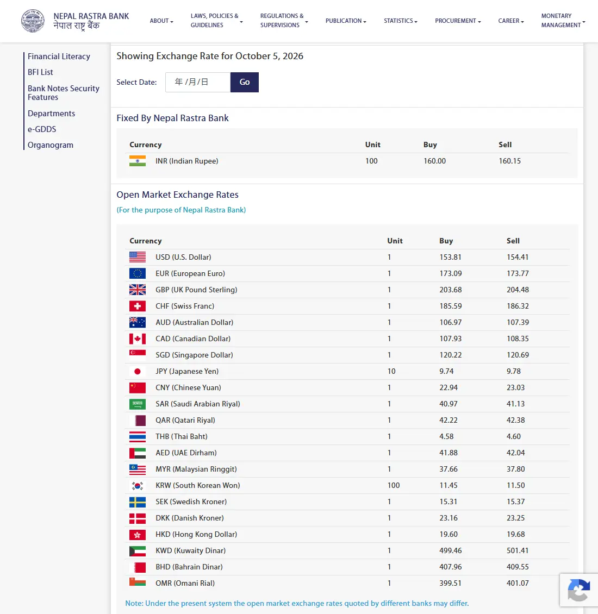Expand the STATISTICS dropdown menu
The width and height of the screenshot is (598, 614).
[401, 21]
